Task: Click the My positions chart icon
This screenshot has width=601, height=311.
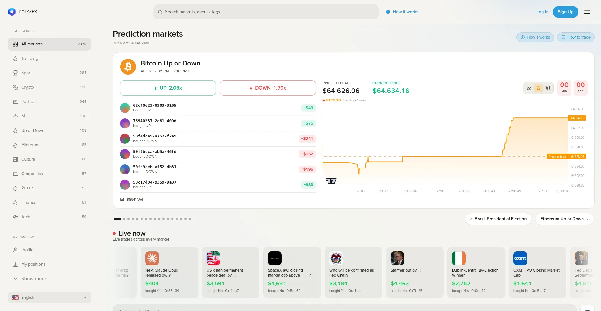Action: click(15, 264)
